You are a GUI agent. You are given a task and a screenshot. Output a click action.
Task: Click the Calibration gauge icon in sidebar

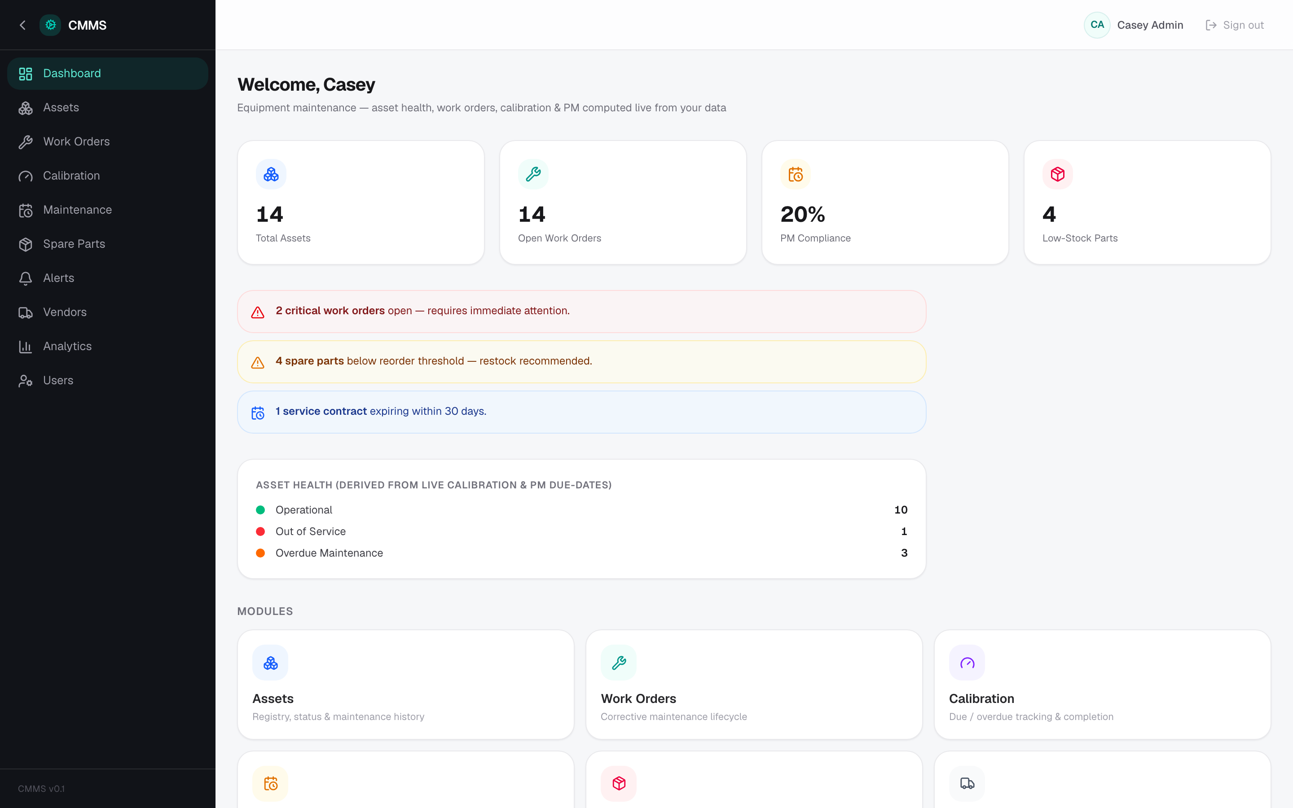coord(26,176)
